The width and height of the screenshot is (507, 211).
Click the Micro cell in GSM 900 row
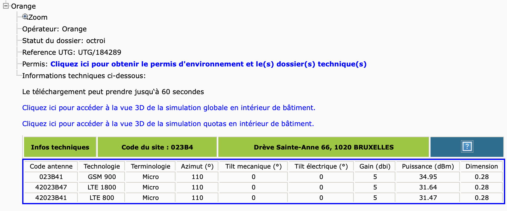pyautogui.click(x=150, y=177)
